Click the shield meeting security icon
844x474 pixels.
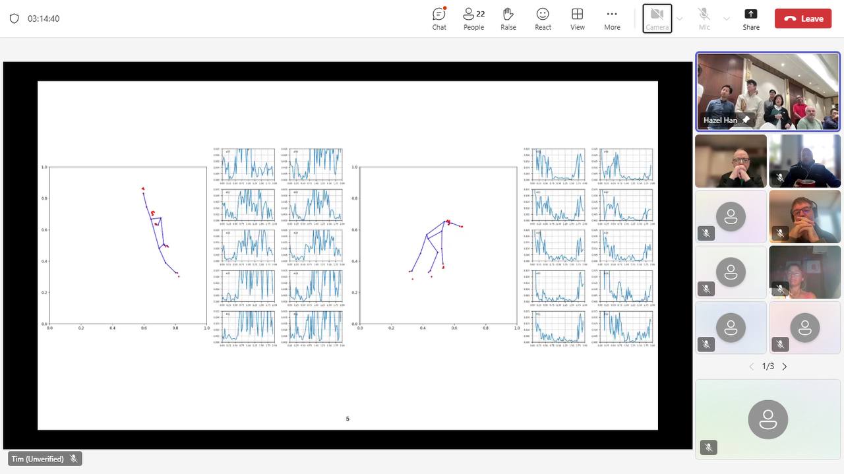coord(15,18)
